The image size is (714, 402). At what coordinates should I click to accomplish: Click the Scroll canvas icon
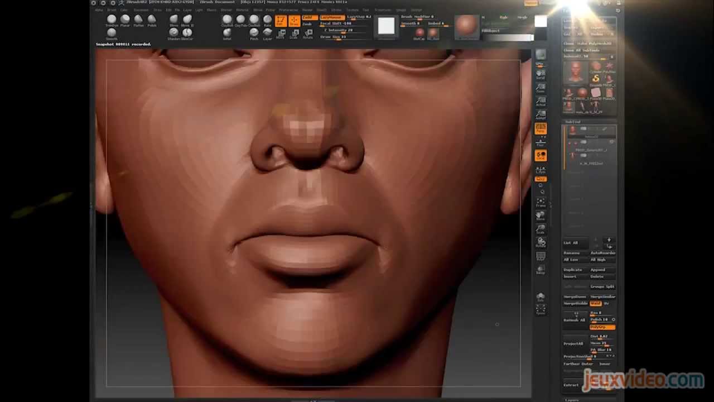click(541, 74)
